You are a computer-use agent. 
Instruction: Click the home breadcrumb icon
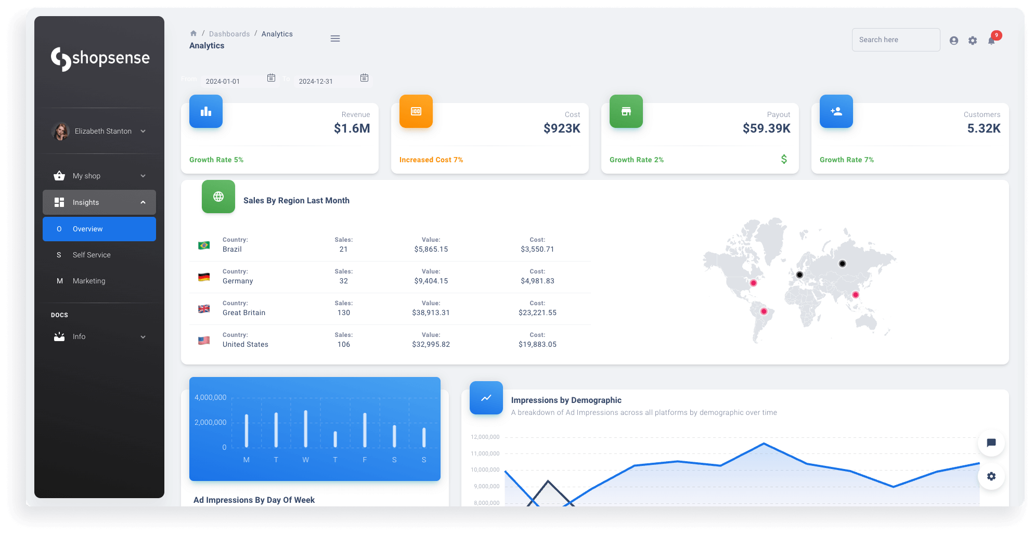193,33
